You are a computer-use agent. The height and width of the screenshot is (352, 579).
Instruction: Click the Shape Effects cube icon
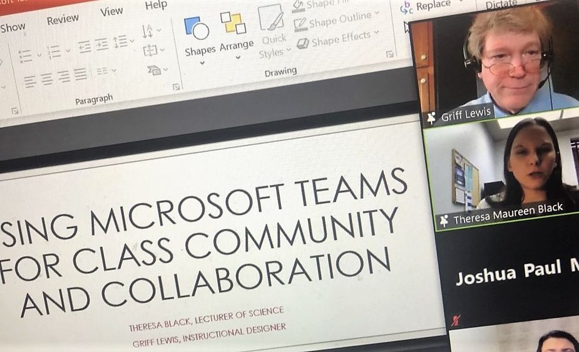click(x=303, y=44)
